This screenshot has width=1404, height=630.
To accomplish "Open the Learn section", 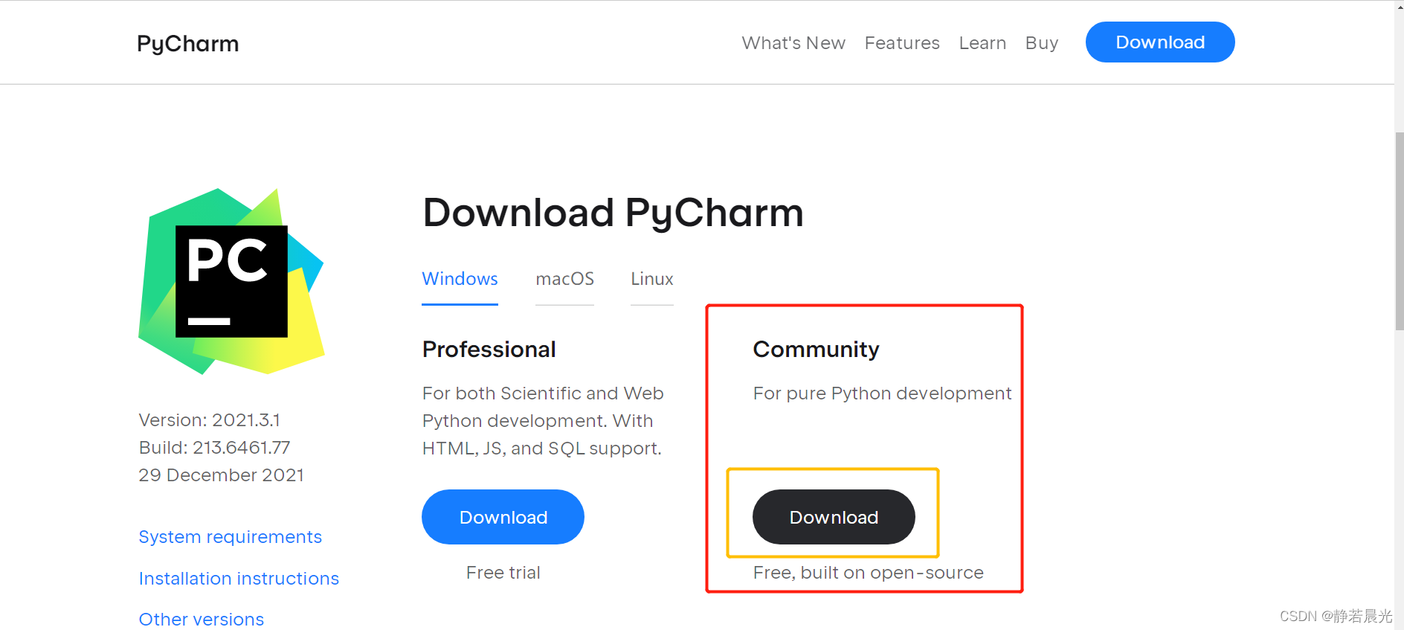I will click(x=982, y=43).
